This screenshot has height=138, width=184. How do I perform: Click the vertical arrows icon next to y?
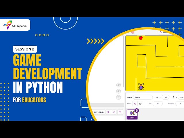[173, 97]
